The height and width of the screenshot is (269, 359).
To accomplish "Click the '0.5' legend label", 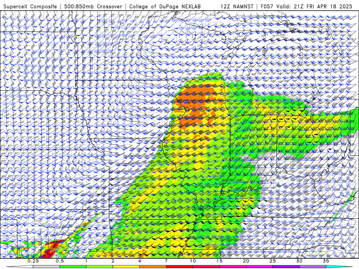I will [60, 261].
